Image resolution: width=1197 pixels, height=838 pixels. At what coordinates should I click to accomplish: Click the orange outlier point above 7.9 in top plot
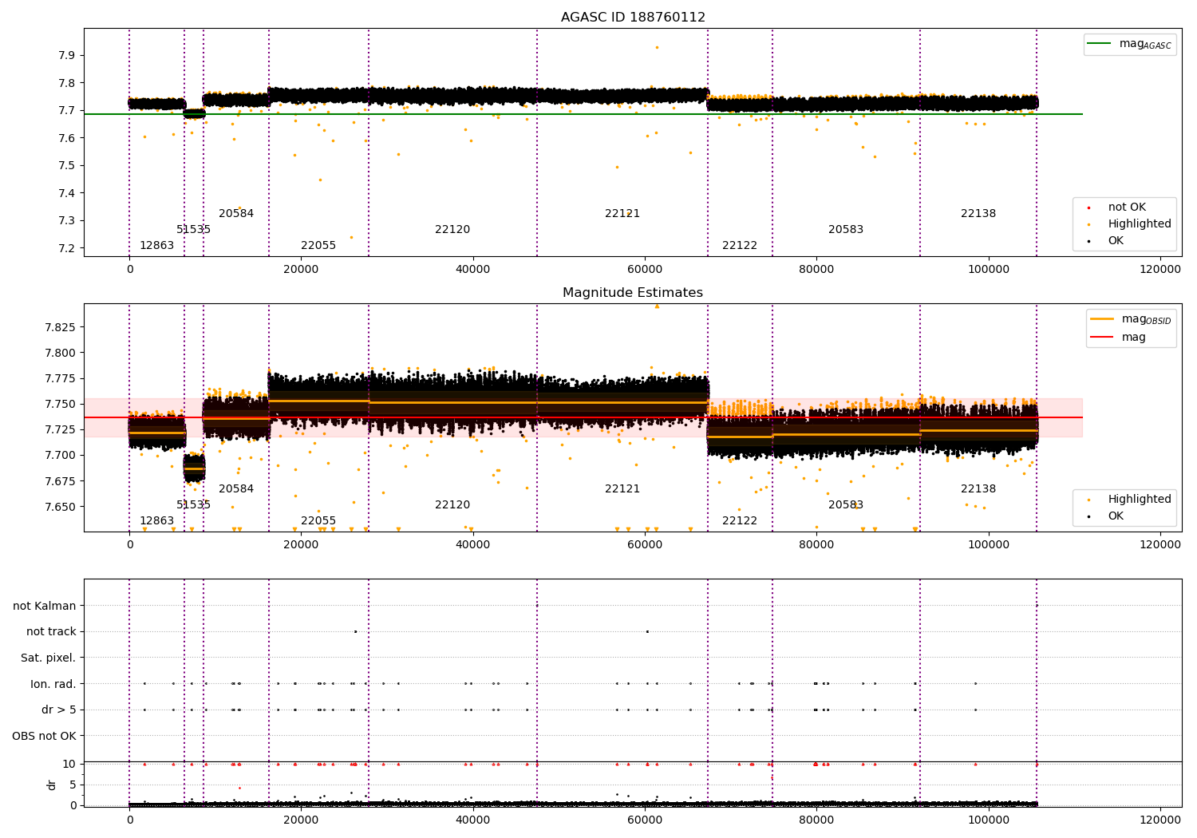[x=657, y=47]
